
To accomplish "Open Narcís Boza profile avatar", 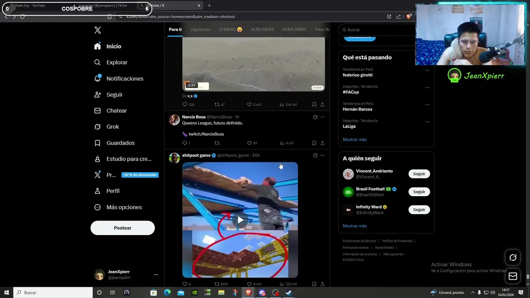I will click(175, 120).
